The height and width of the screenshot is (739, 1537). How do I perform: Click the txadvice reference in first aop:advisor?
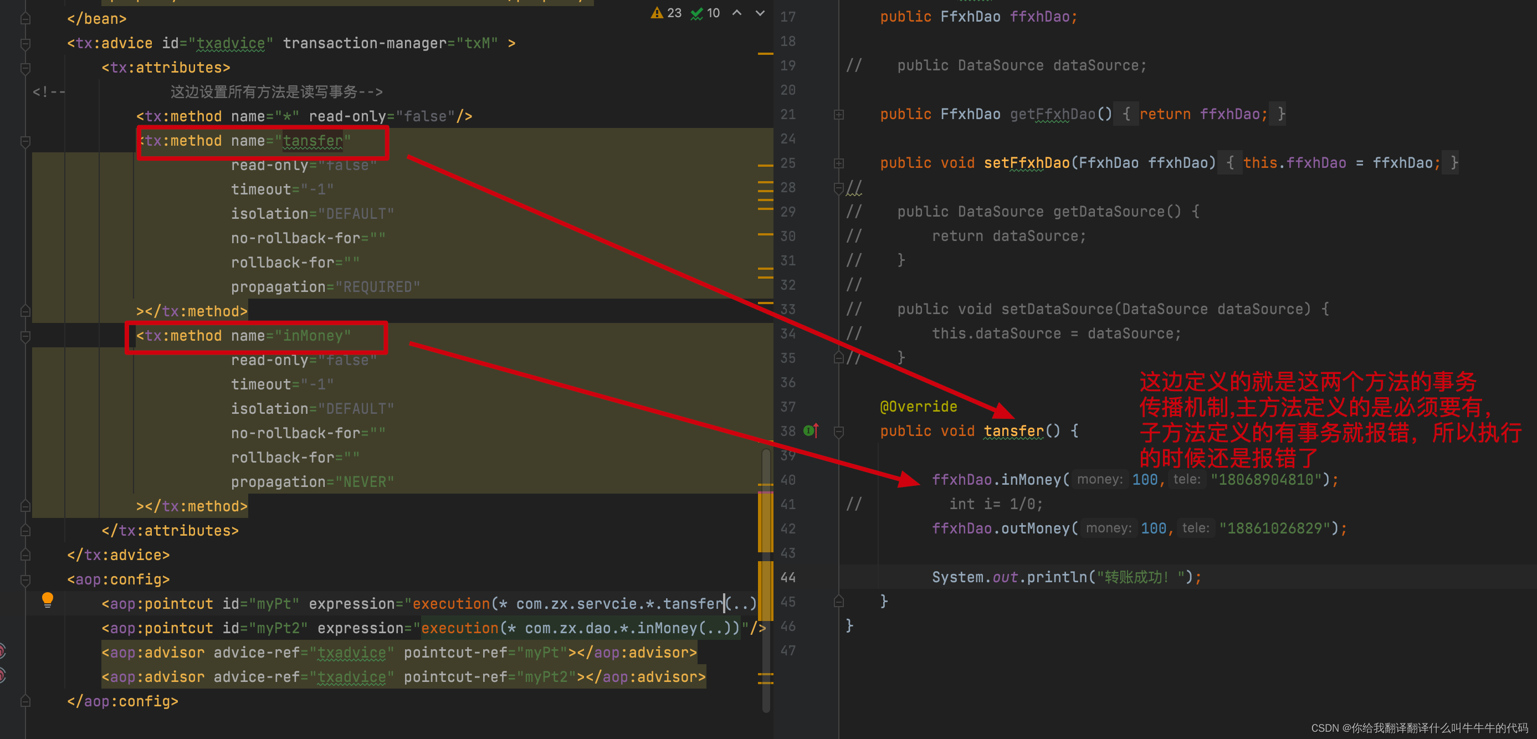(351, 653)
